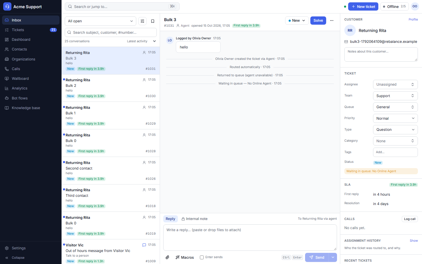Go to Dashboard in the sidebar
Screen dimensions: 422x264
click(x=31, y=40)
